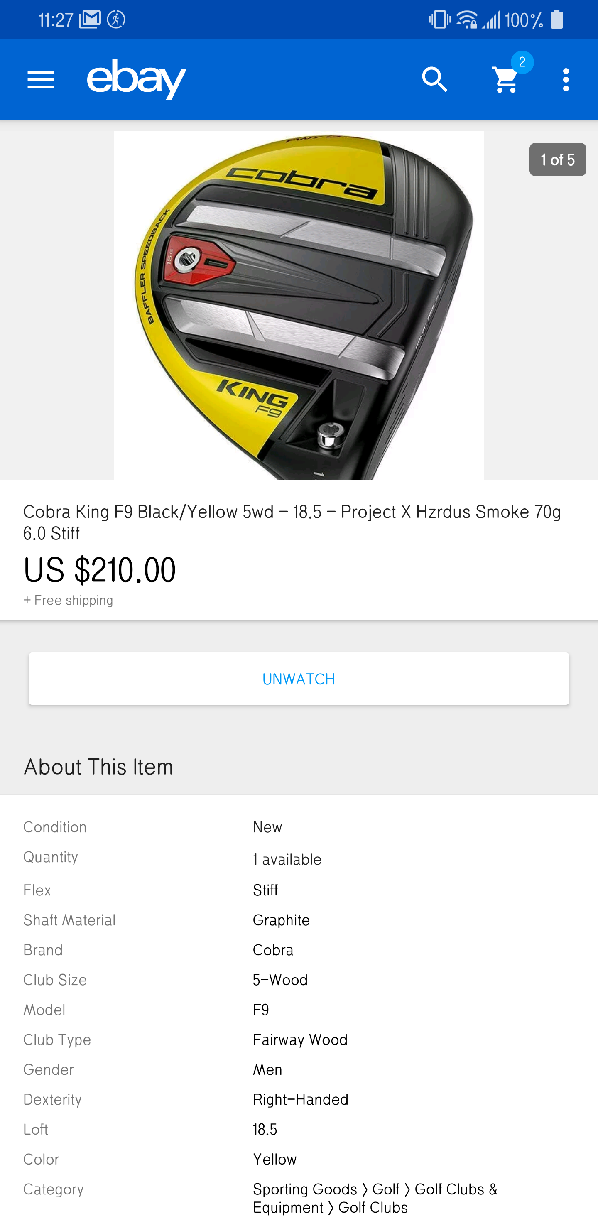Screen dimensions: 598x1226
Task: Tap the battery status icon
Action: coord(556,20)
